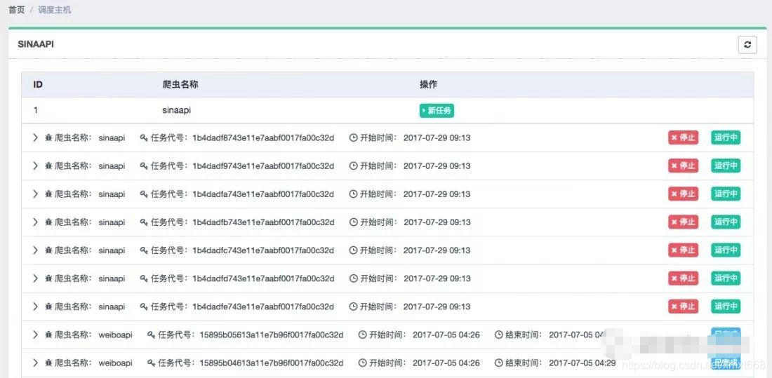Image resolution: width=772 pixels, height=378 pixels.
Task: Click key icon beside 1b4dadfc743e11e7aabf0017fa00c32d
Action: [x=144, y=250]
